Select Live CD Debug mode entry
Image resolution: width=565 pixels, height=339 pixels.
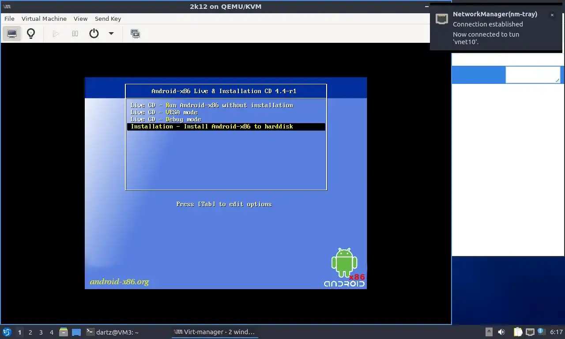(226, 119)
